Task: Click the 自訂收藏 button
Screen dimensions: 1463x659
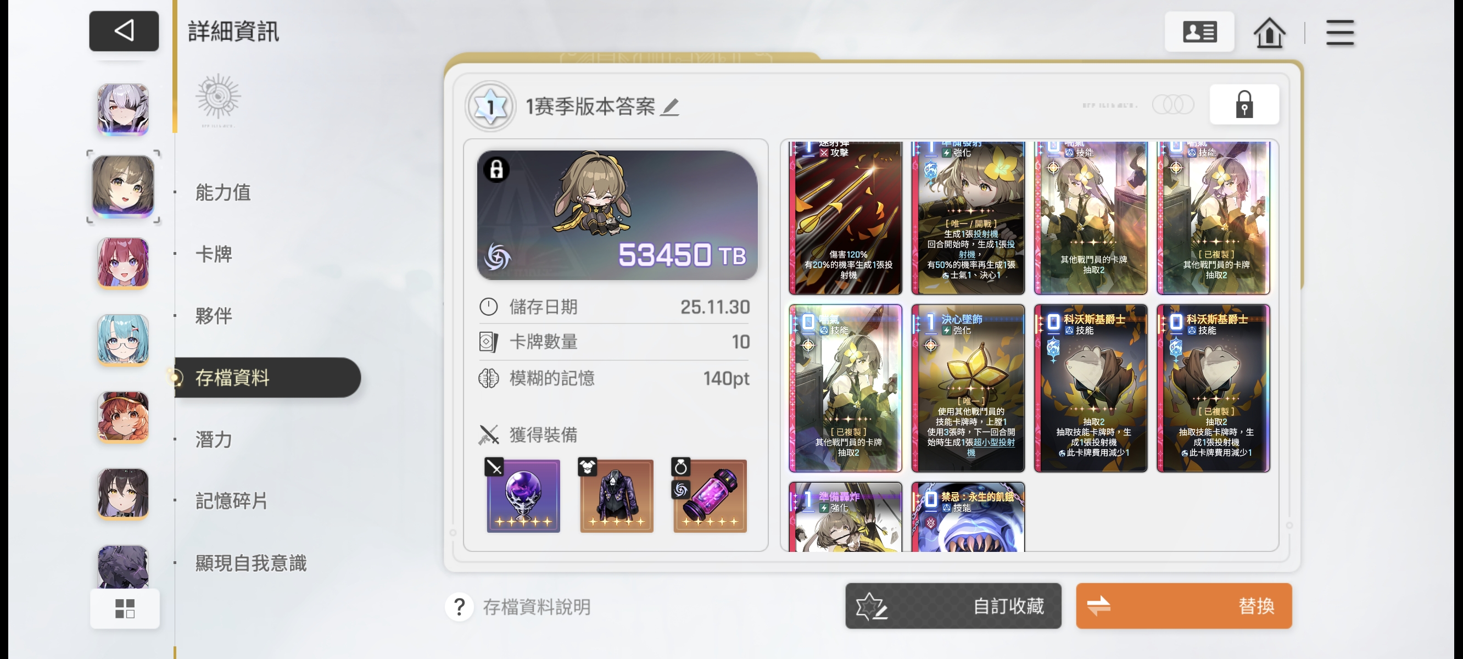Action: pyautogui.click(x=953, y=606)
